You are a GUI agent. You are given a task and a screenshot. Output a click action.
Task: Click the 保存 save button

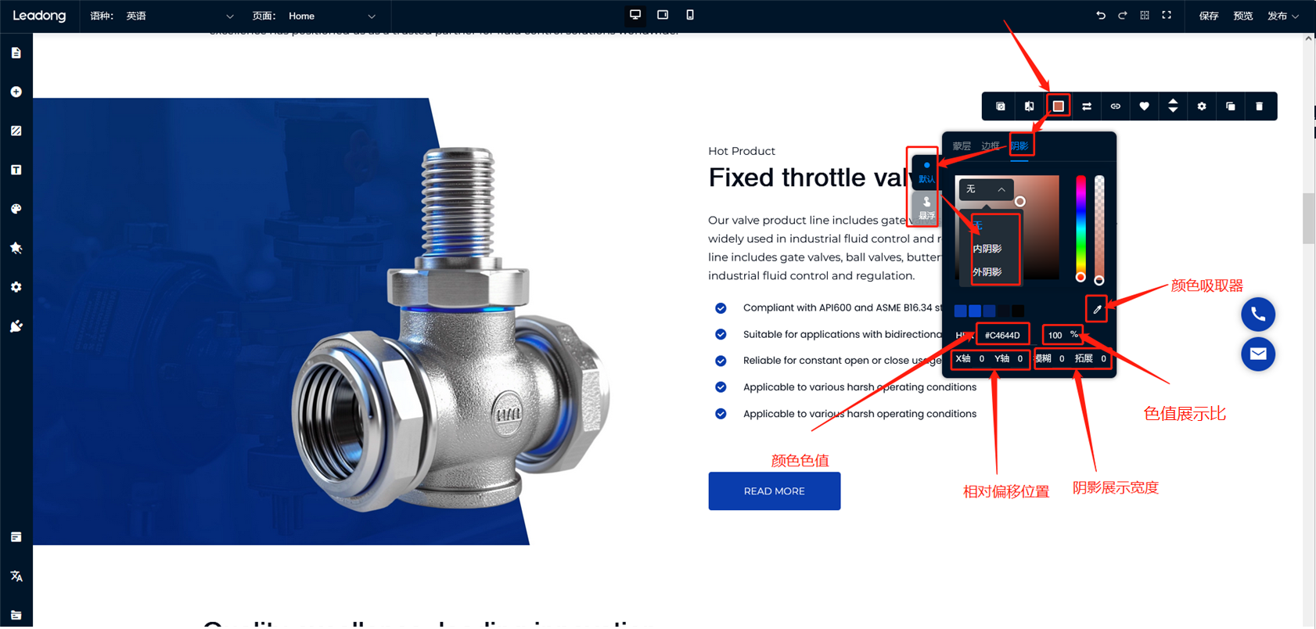(x=1208, y=16)
